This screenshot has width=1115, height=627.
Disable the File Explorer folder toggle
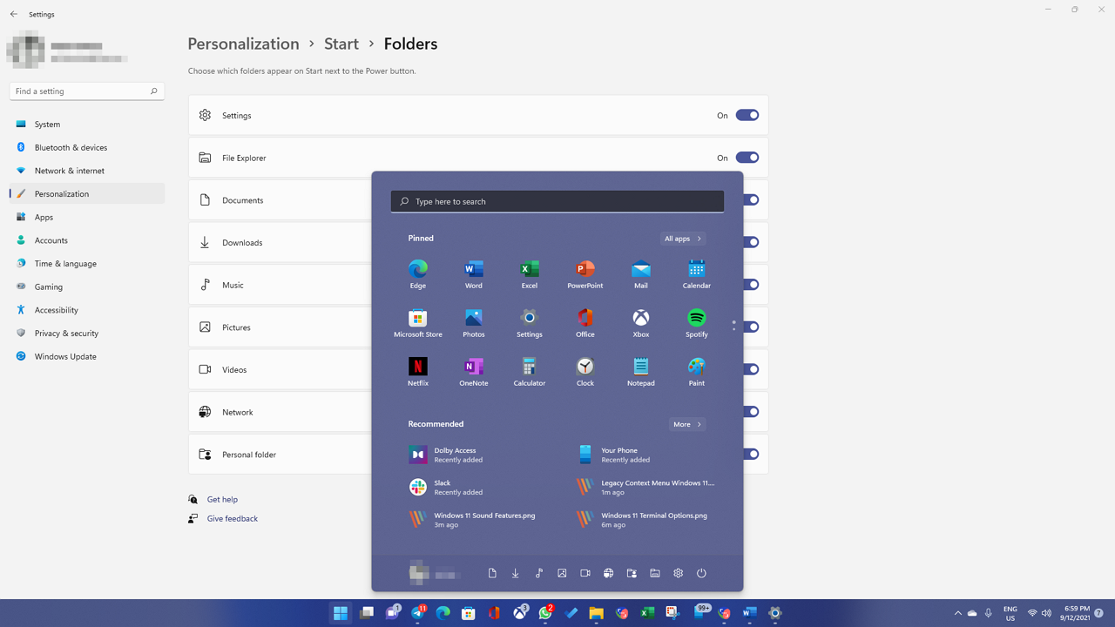coord(747,158)
